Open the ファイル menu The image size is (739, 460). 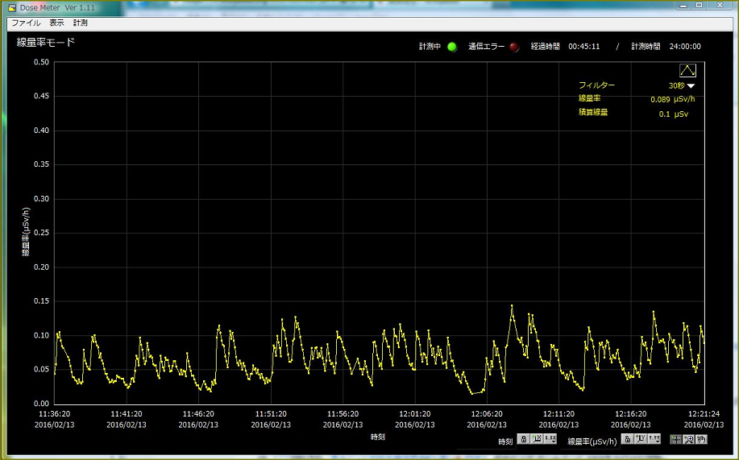coord(25,23)
